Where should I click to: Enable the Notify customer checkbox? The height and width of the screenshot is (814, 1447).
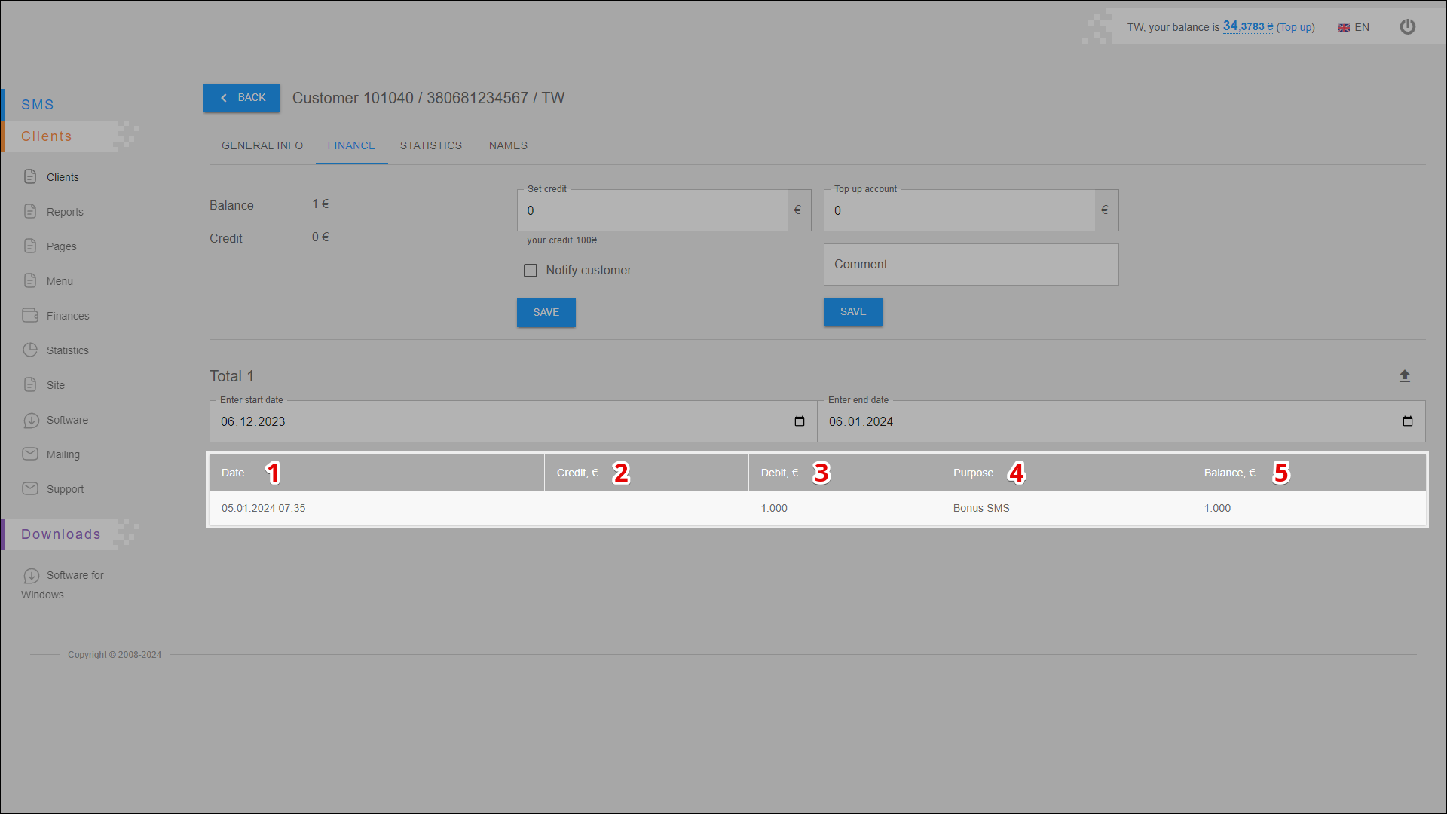coord(531,271)
